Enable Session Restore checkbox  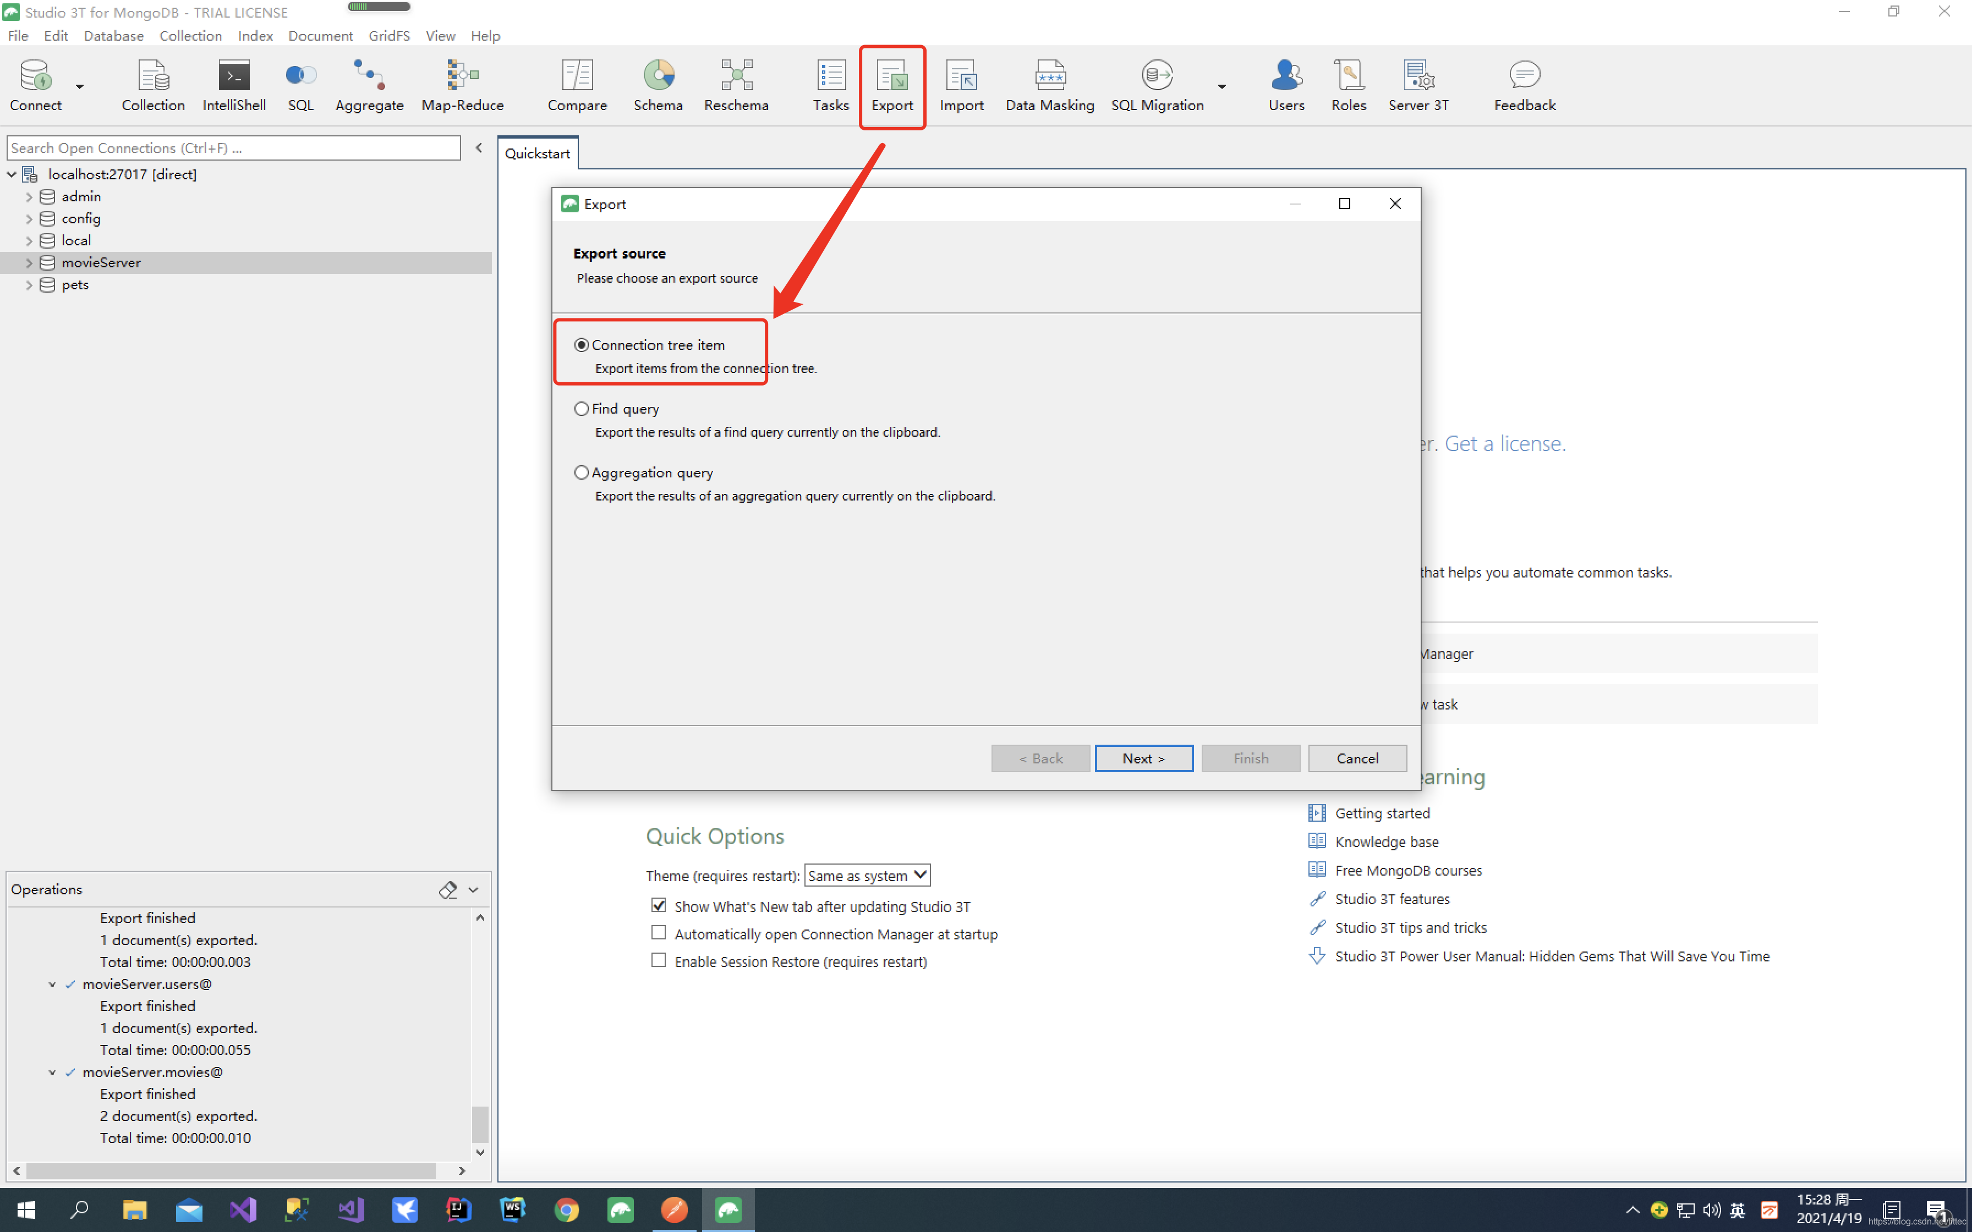tap(659, 961)
